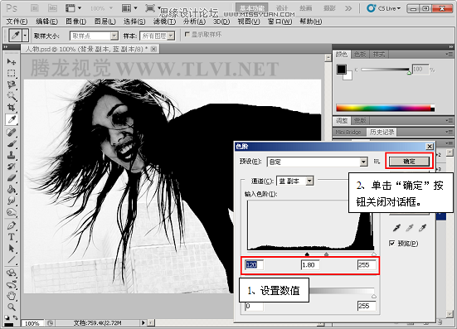Select the Type tool

point(12,237)
